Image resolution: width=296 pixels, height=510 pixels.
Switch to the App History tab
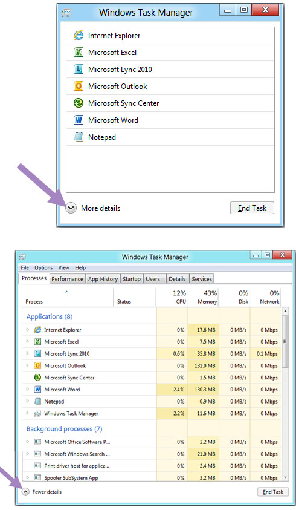pyautogui.click(x=103, y=279)
